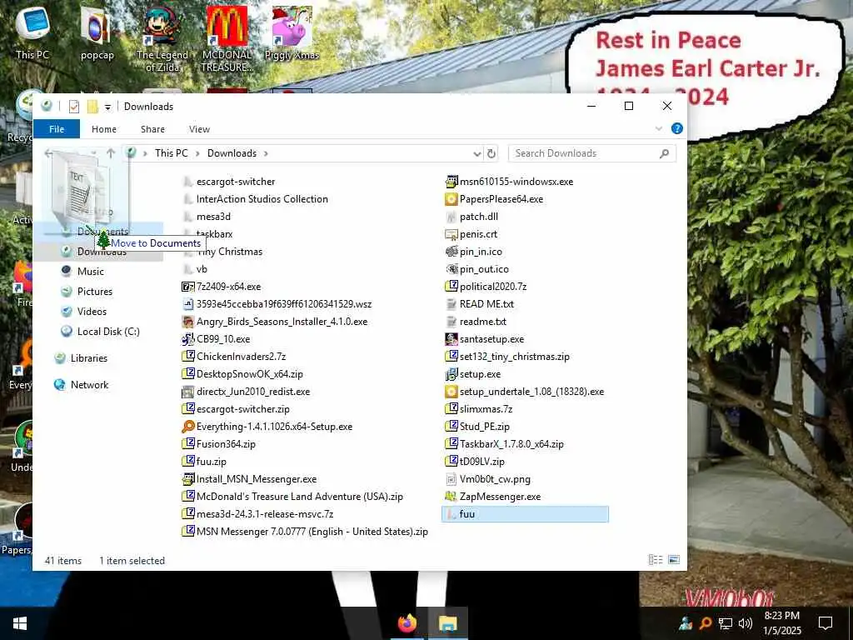The width and height of the screenshot is (853, 640).
Task: Refresh the Downloads folder
Action: pos(491,153)
